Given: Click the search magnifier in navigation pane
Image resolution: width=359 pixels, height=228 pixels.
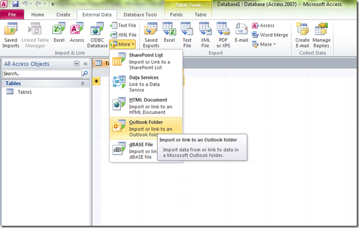Looking at the screenshot, I should (85, 73).
